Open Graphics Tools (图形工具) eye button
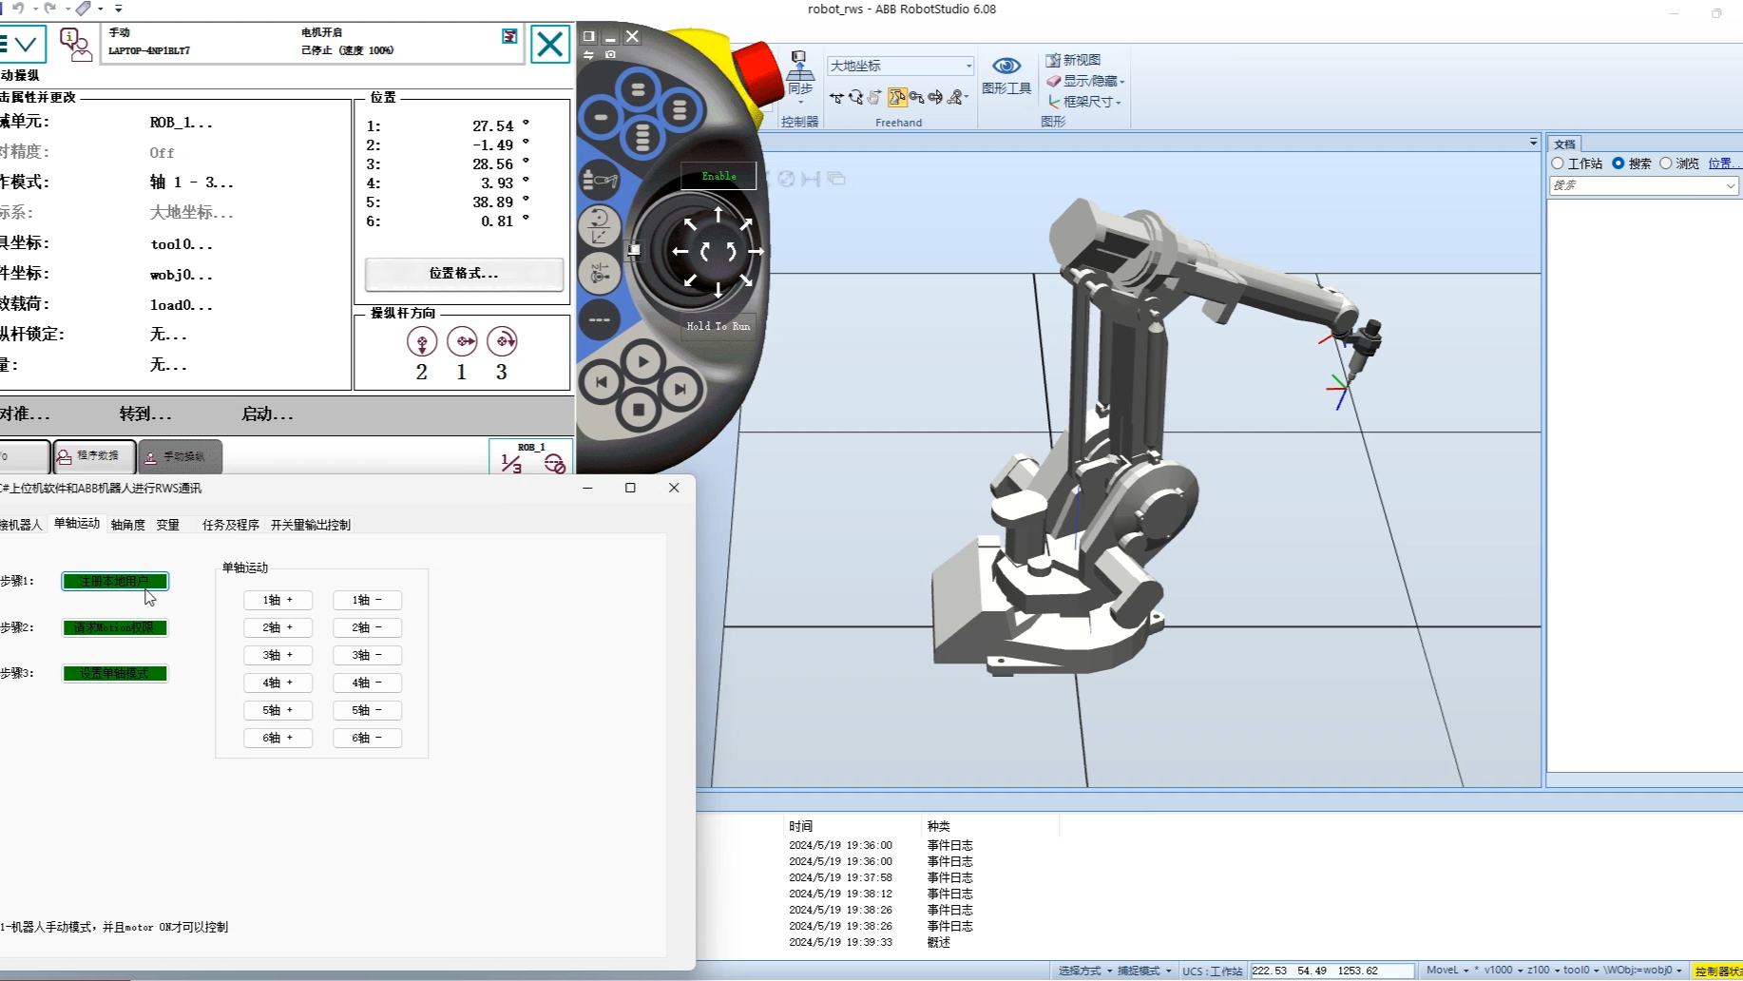 click(1006, 75)
